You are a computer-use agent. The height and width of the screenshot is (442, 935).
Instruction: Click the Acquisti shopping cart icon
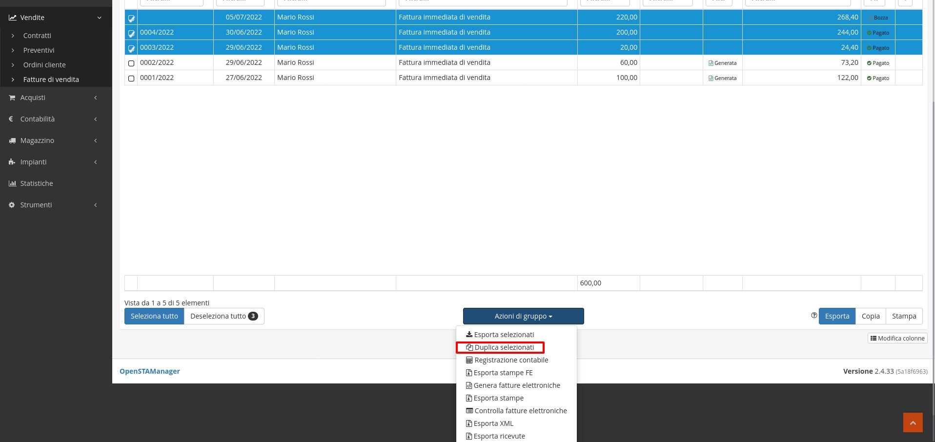pyautogui.click(x=12, y=98)
